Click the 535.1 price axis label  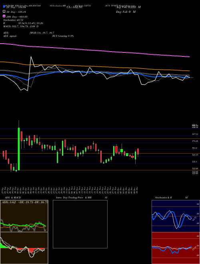pyautogui.click(x=194, y=162)
